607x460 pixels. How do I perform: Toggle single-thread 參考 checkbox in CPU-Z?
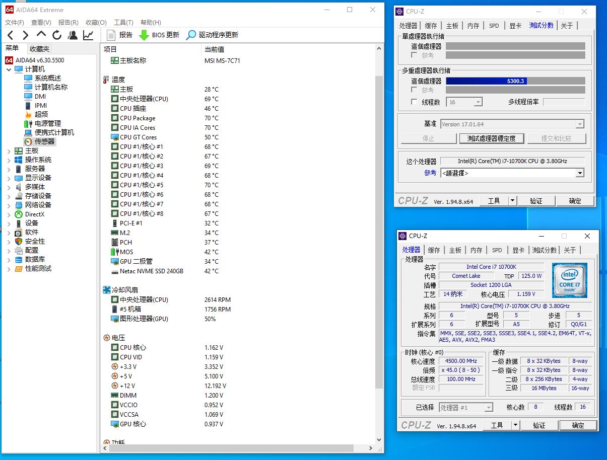pyautogui.click(x=414, y=55)
